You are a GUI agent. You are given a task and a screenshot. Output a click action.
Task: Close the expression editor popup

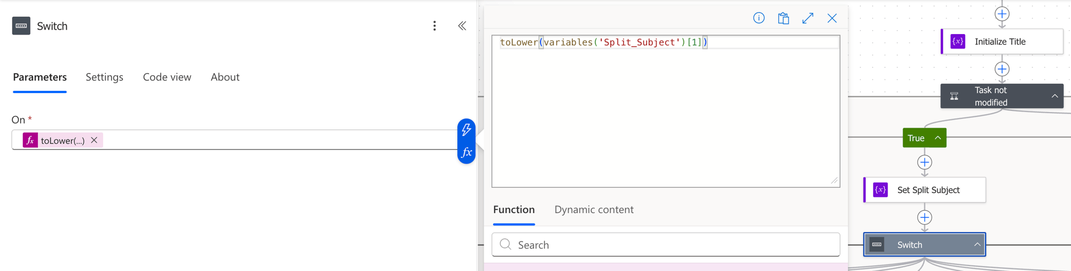pos(832,18)
